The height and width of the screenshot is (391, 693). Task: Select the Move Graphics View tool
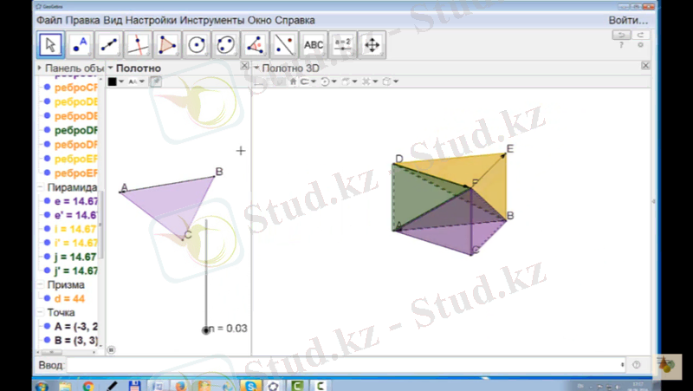point(372,44)
